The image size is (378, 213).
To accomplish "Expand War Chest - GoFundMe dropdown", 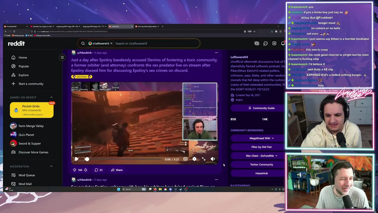I will [262, 156].
